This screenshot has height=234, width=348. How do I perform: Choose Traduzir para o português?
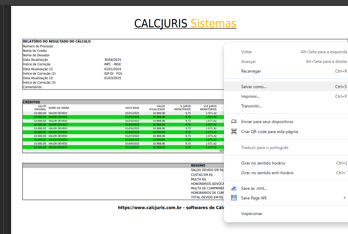264,148
